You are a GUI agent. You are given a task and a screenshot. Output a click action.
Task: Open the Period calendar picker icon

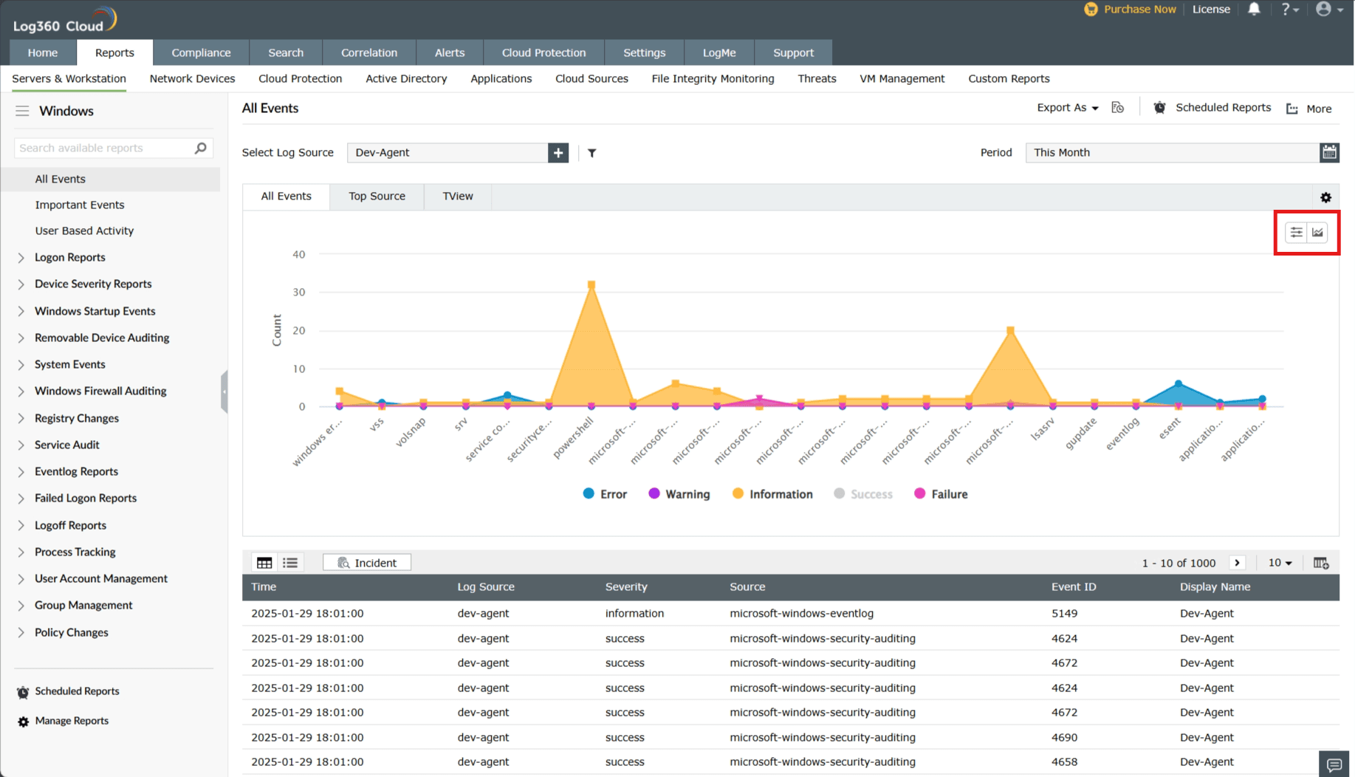point(1329,153)
